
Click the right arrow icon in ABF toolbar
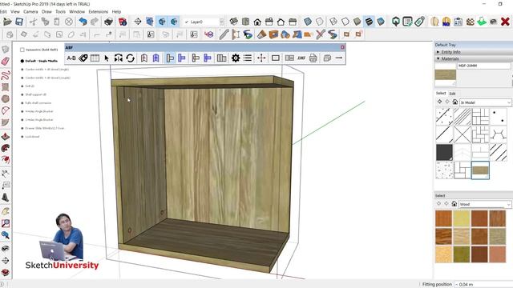coord(339,58)
